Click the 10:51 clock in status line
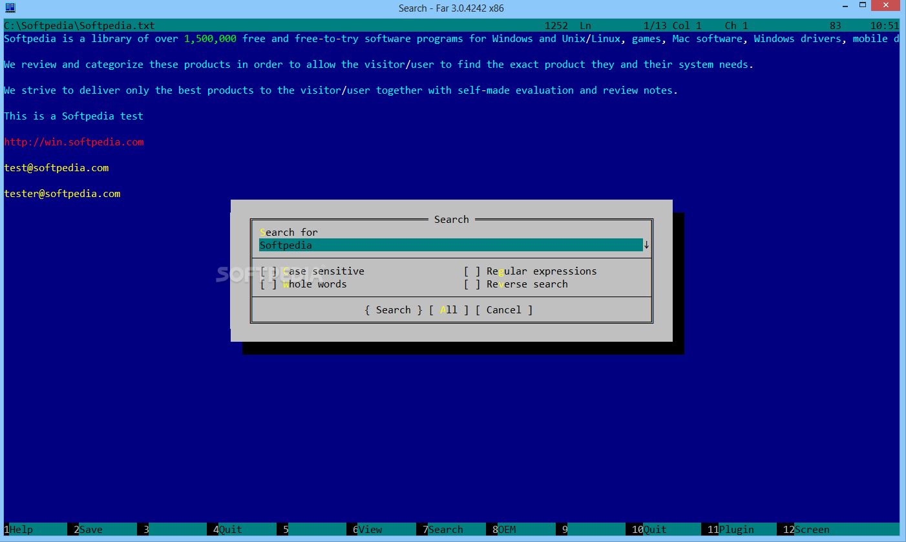 [885, 26]
